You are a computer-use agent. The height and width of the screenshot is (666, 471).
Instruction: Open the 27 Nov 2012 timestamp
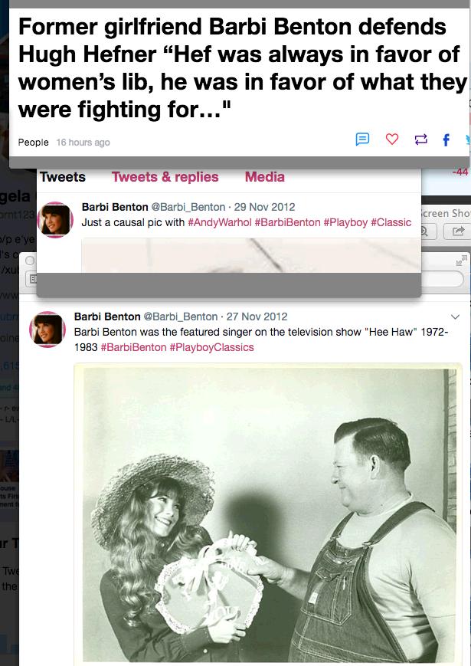[x=257, y=317]
